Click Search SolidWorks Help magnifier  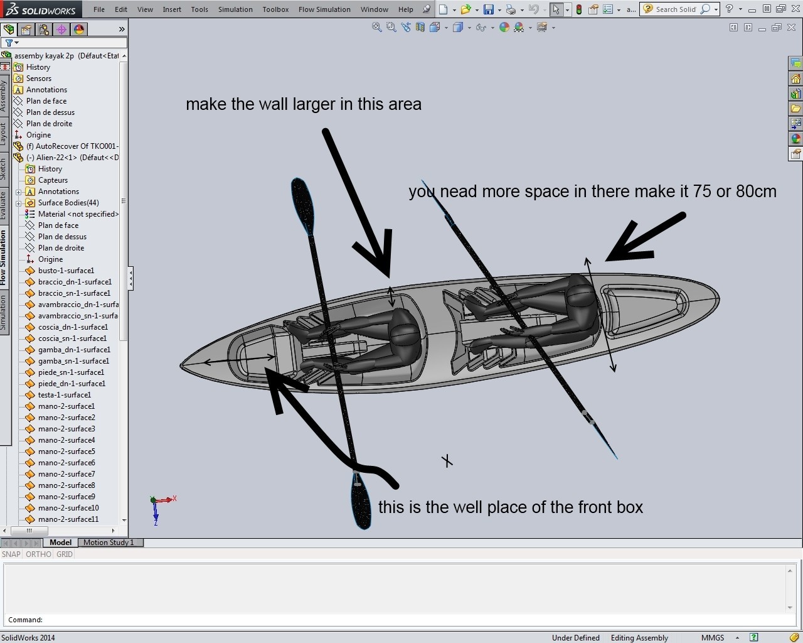pos(706,9)
